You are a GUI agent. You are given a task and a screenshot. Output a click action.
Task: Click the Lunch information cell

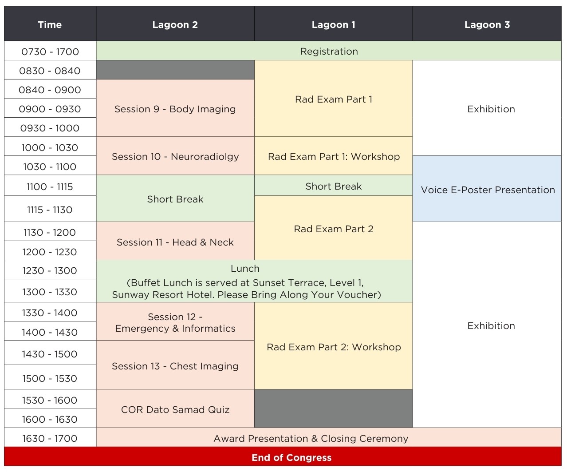(246, 282)
